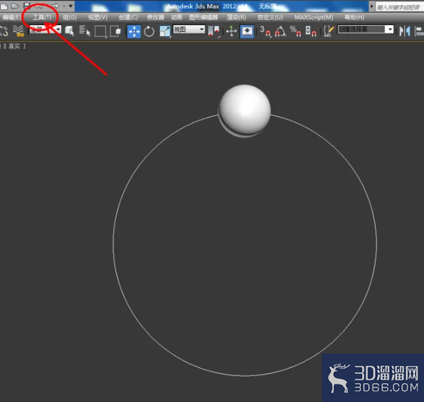
Task: Click the New Scene icon
Action: pyautogui.click(x=4, y=5)
